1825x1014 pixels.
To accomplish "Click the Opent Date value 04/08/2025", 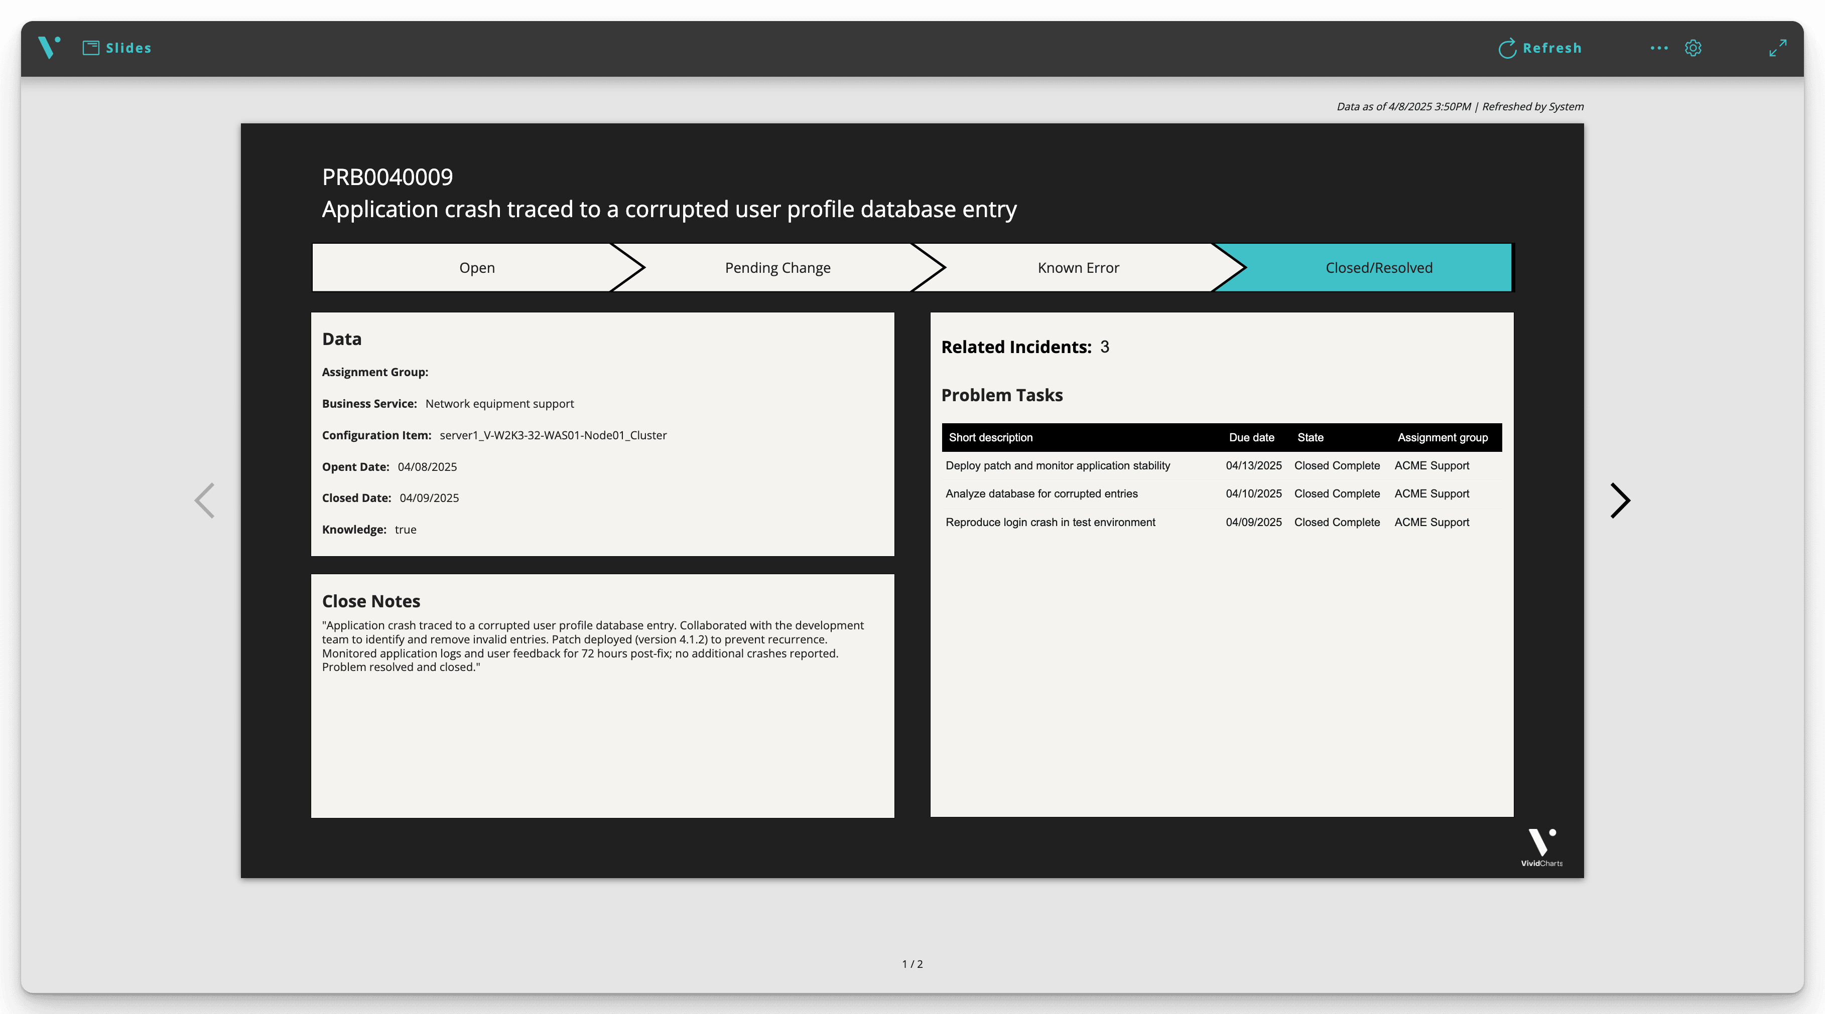I will click(427, 467).
